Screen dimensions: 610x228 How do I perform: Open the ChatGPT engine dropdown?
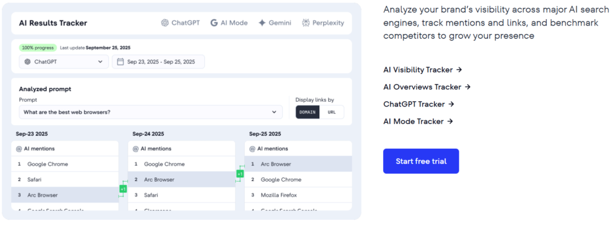(64, 61)
